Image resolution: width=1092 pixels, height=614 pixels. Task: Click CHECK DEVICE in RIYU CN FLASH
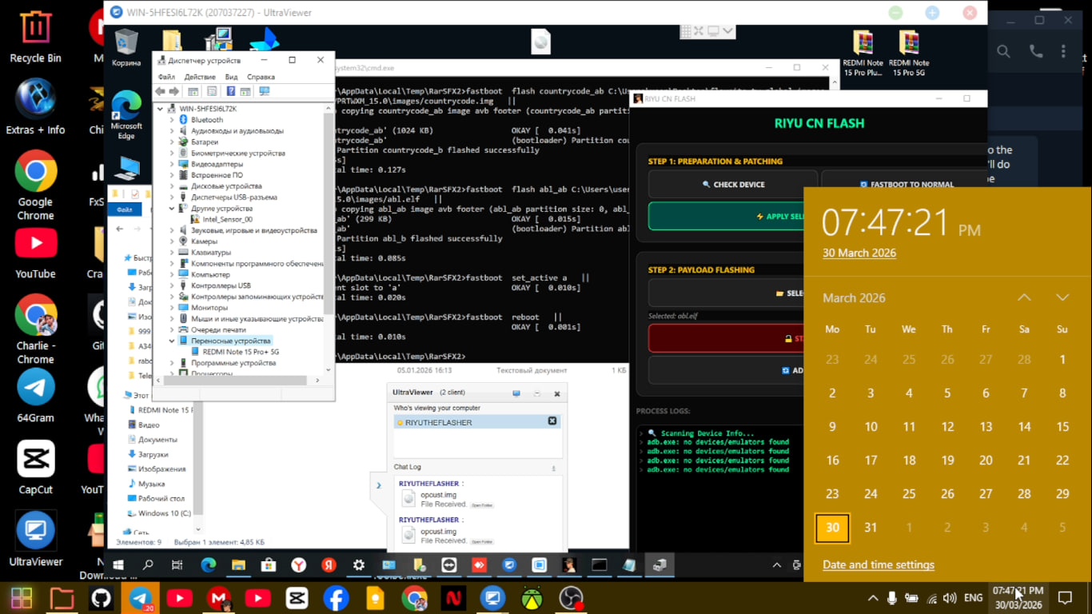732,184
